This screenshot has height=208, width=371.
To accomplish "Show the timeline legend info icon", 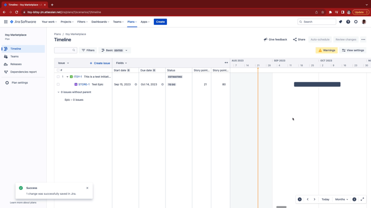I will [354, 199].
